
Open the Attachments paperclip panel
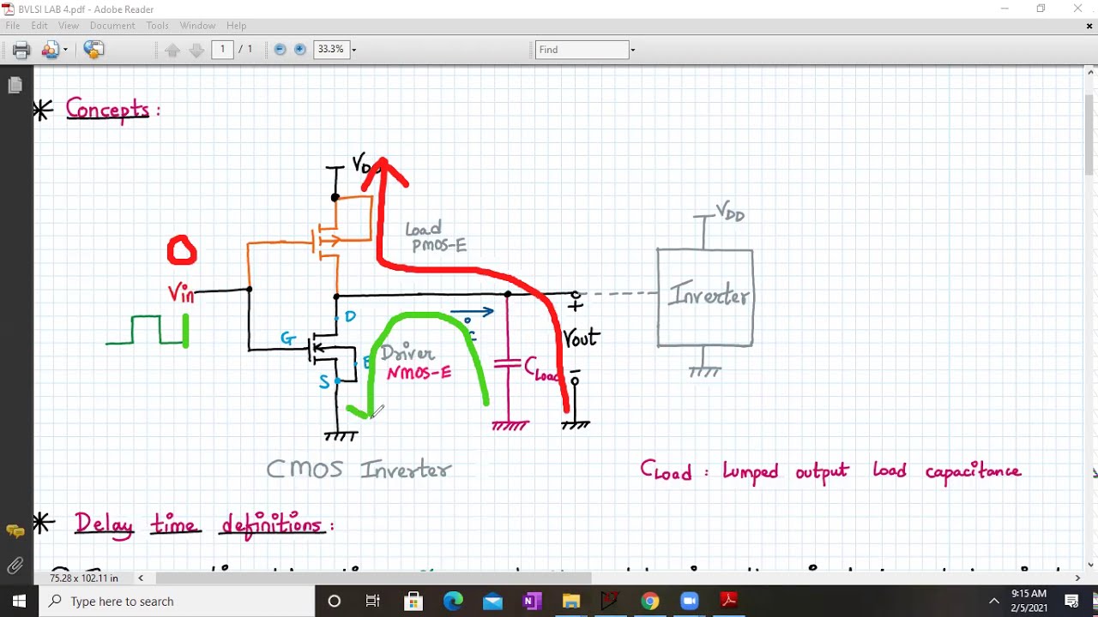coord(15,566)
